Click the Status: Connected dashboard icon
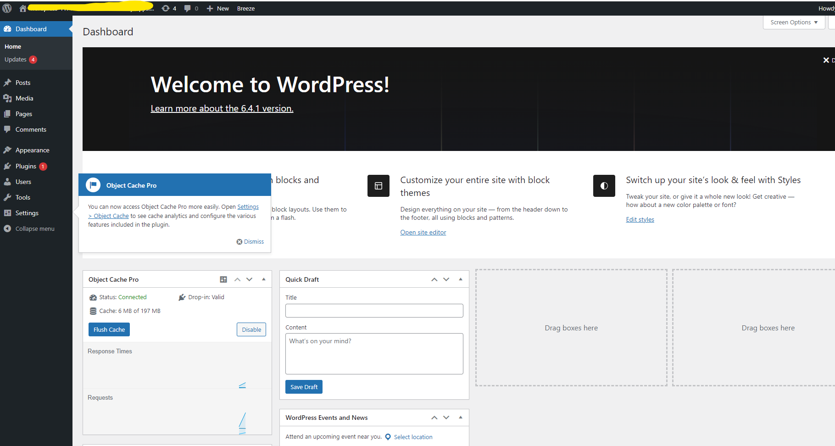This screenshot has width=835, height=446. (x=93, y=297)
